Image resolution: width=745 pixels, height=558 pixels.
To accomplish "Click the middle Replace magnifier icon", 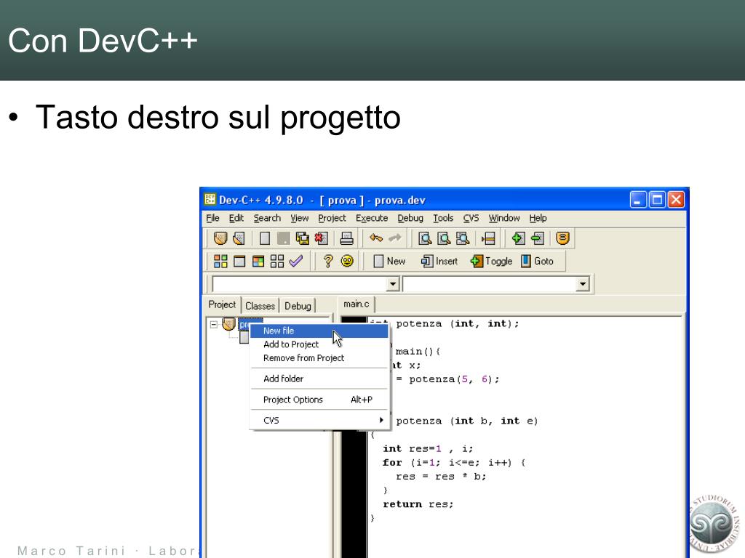I will (444, 238).
